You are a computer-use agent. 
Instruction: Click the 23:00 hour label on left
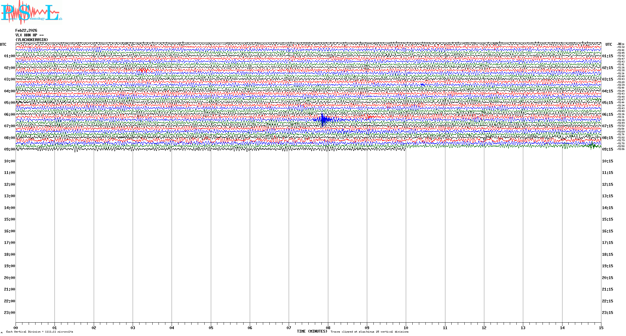9,313
